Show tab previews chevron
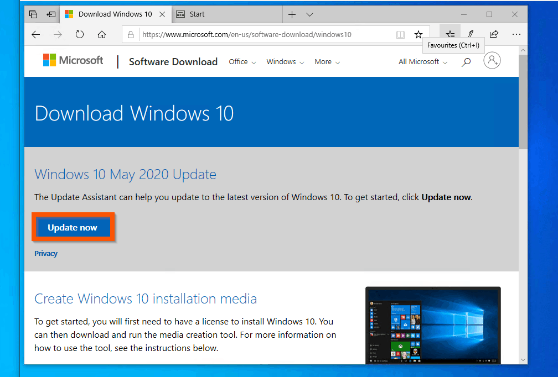Viewport: 558px width, 377px height. point(309,14)
